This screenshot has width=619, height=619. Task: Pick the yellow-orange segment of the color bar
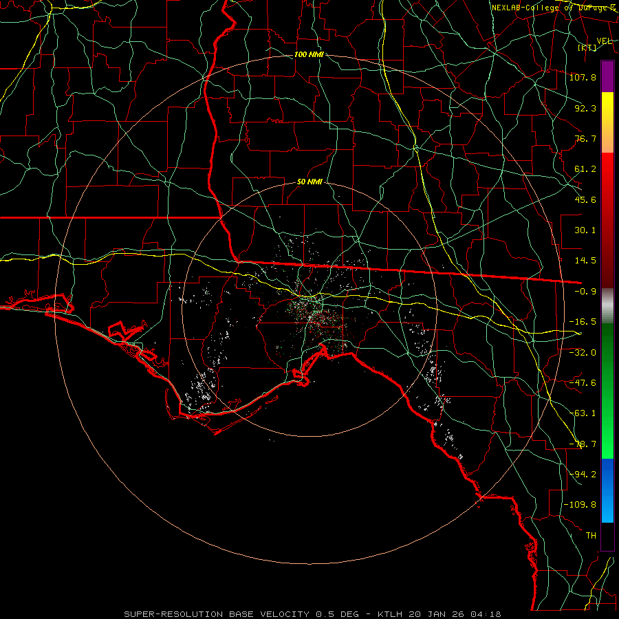607,122
